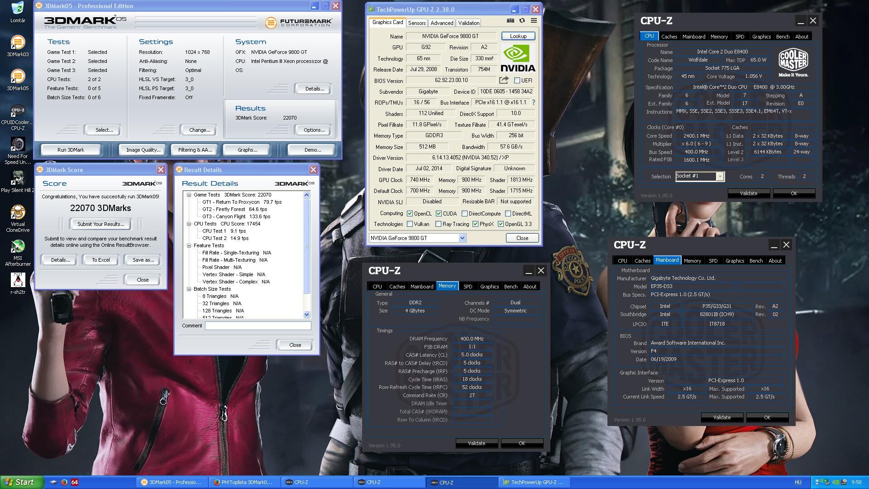Click the To Excel button
869x489 pixels.
[100, 260]
